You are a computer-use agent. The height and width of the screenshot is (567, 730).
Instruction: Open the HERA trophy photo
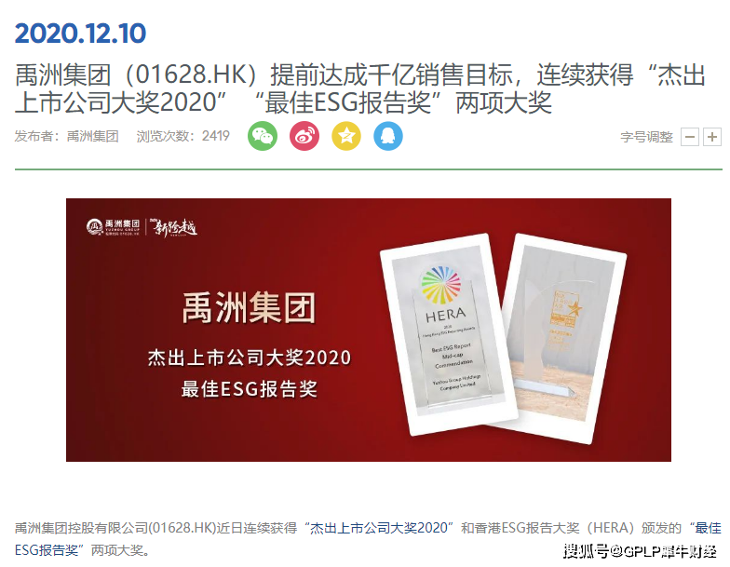449,334
